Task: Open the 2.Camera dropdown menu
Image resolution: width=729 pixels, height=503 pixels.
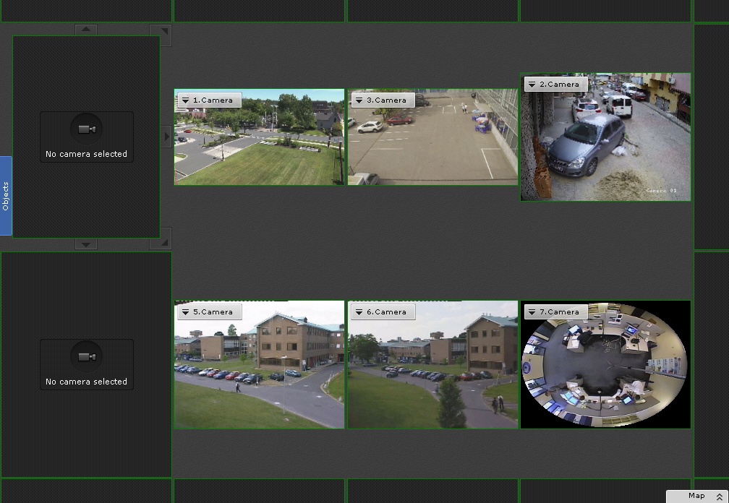Action: (x=532, y=85)
